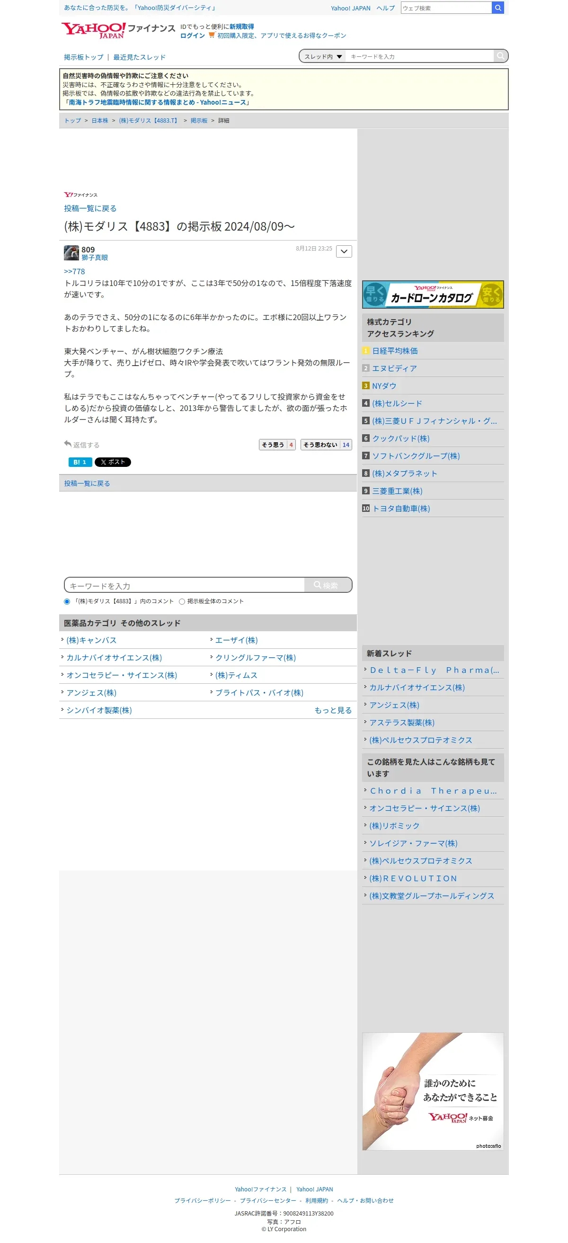
Task: Go to 掲示板 breadcrumb
Action: coord(199,121)
